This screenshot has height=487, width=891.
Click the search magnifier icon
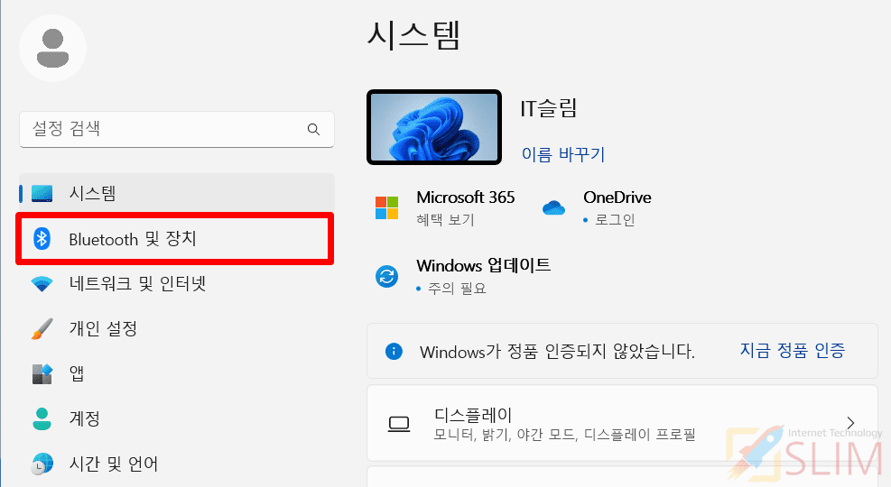click(313, 129)
